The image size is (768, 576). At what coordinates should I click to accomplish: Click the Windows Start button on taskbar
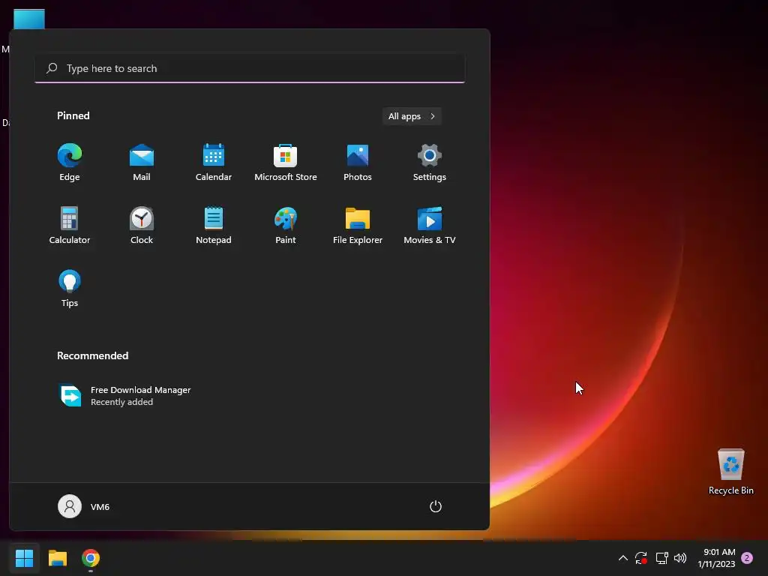(x=25, y=558)
